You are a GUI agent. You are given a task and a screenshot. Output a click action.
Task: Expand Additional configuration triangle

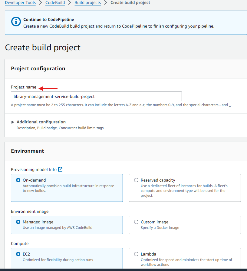13,122
